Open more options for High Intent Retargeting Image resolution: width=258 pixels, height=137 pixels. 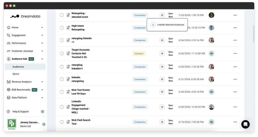[x=235, y=28]
